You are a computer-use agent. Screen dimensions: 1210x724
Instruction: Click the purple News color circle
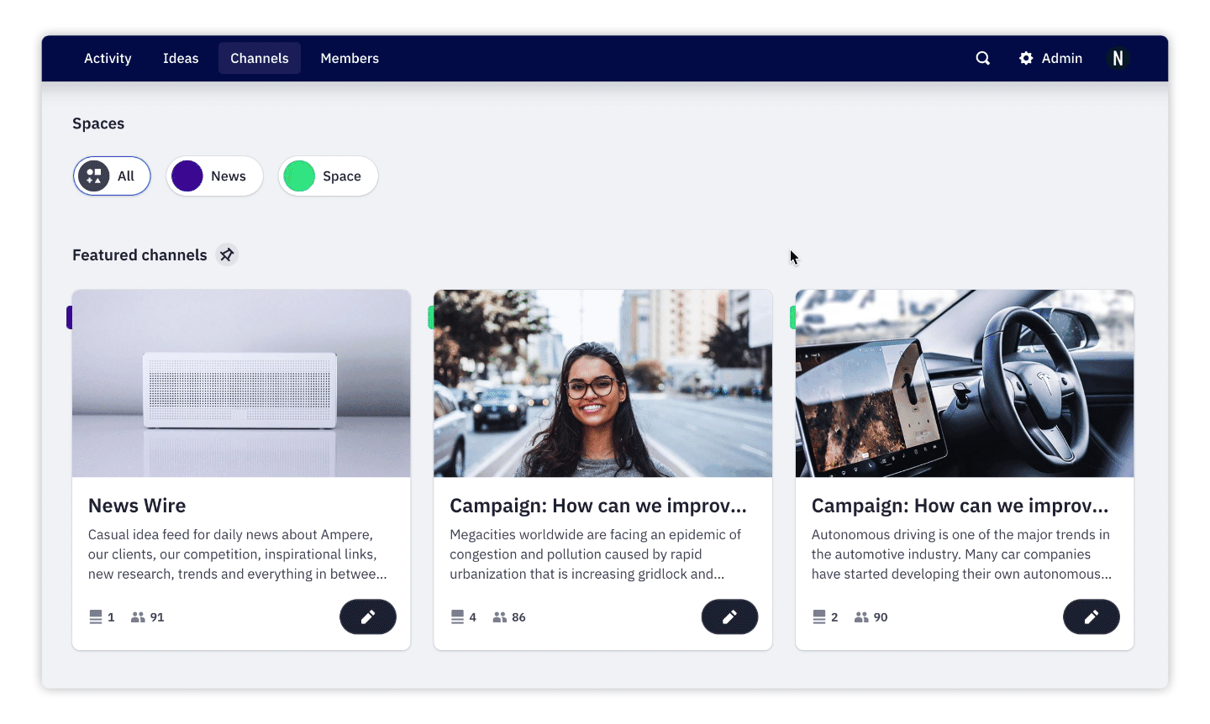[187, 176]
